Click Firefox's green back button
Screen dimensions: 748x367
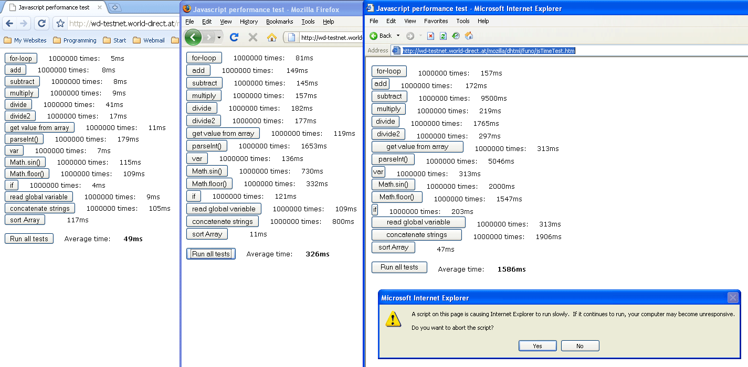[x=193, y=37]
